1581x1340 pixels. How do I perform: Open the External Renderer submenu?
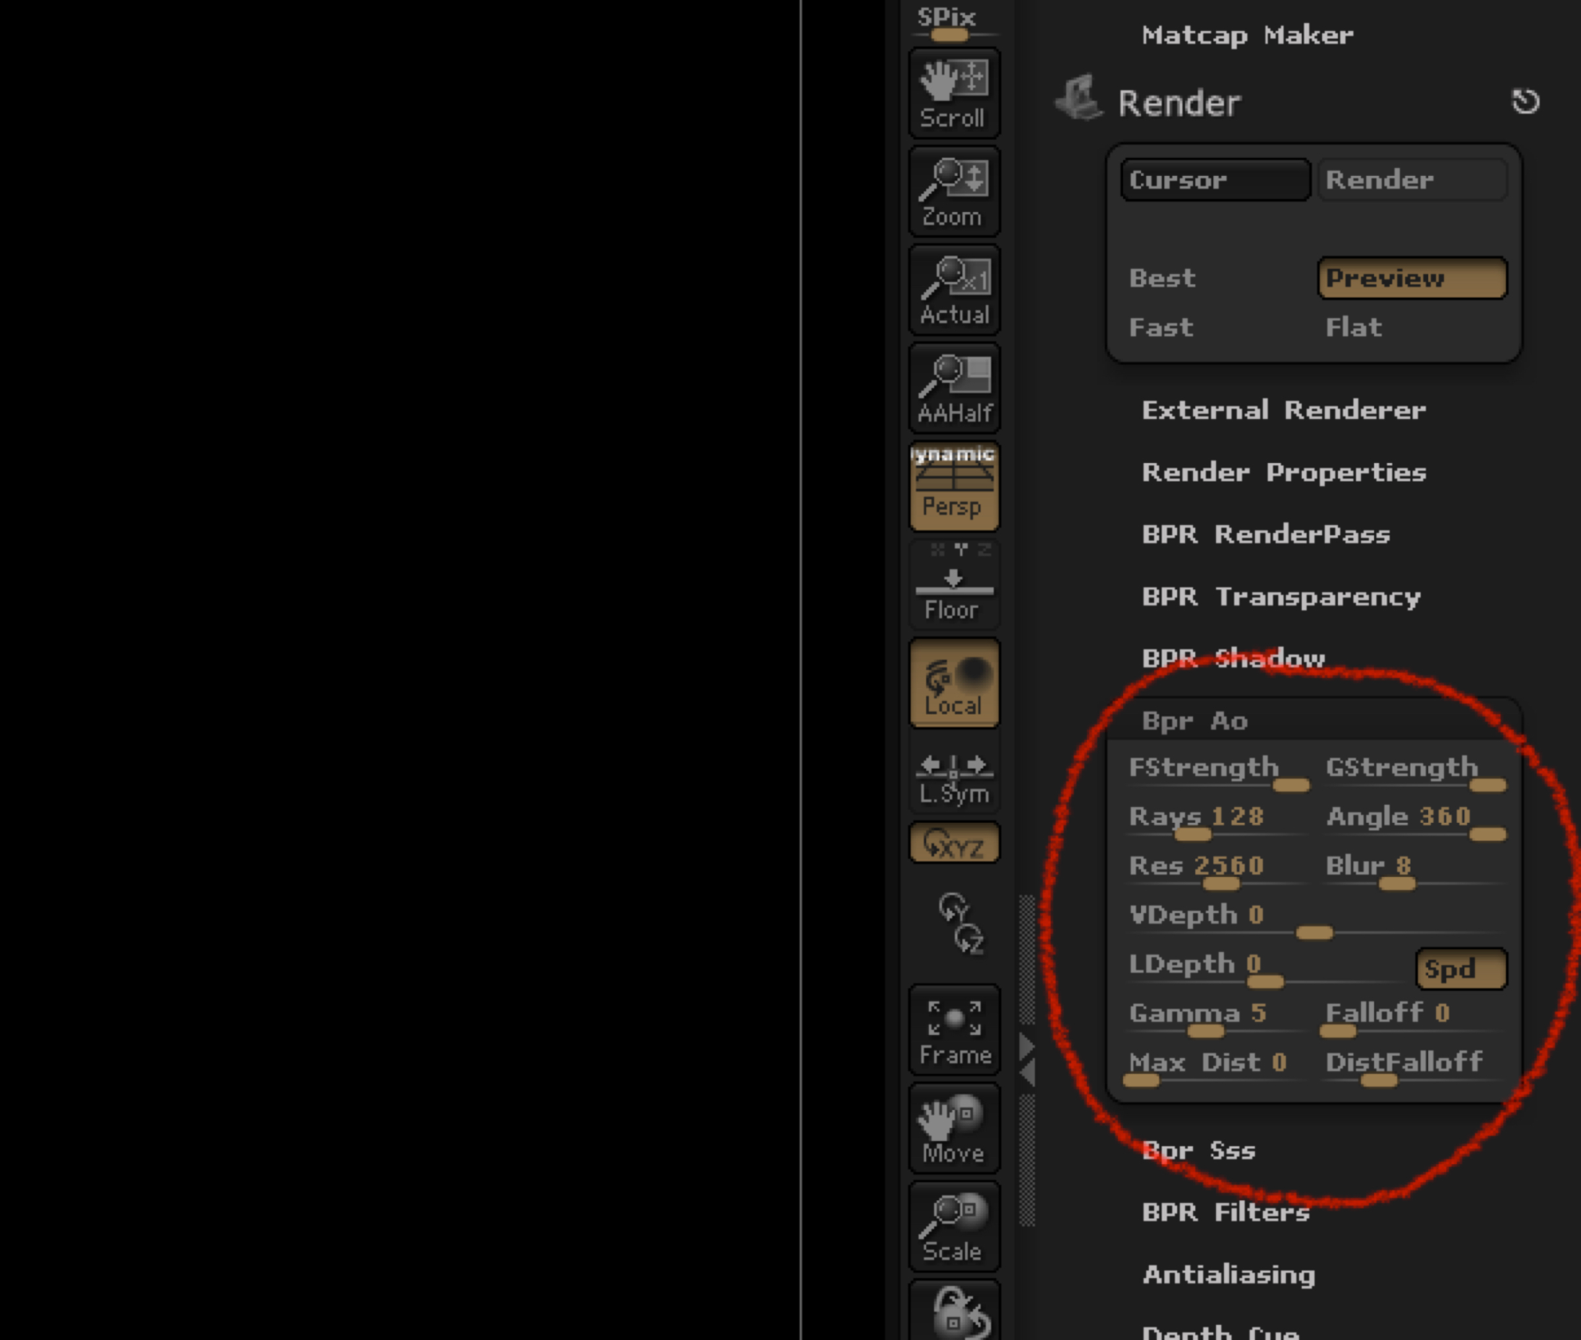click(x=1283, y=410)
